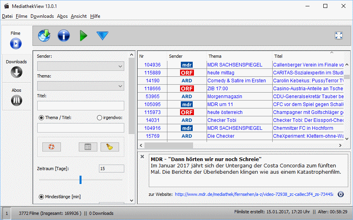353x220 pixels.
Task: Click ARD logo in Checker Tobi row
Action: [187, 120]
